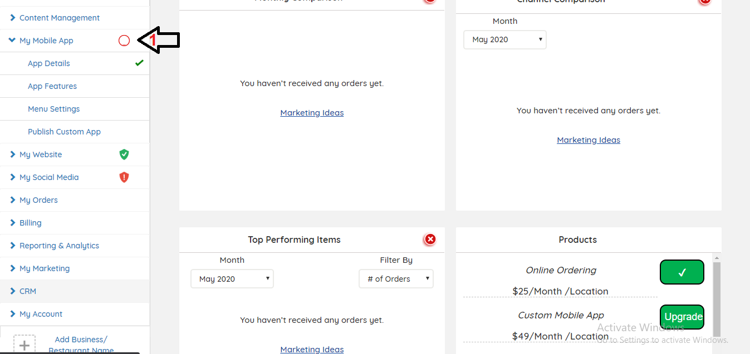This screenshot has height=354, width=750.
Task: Click Marketing Ideas link in Monthly Comparison
Action: pos(312,113)
